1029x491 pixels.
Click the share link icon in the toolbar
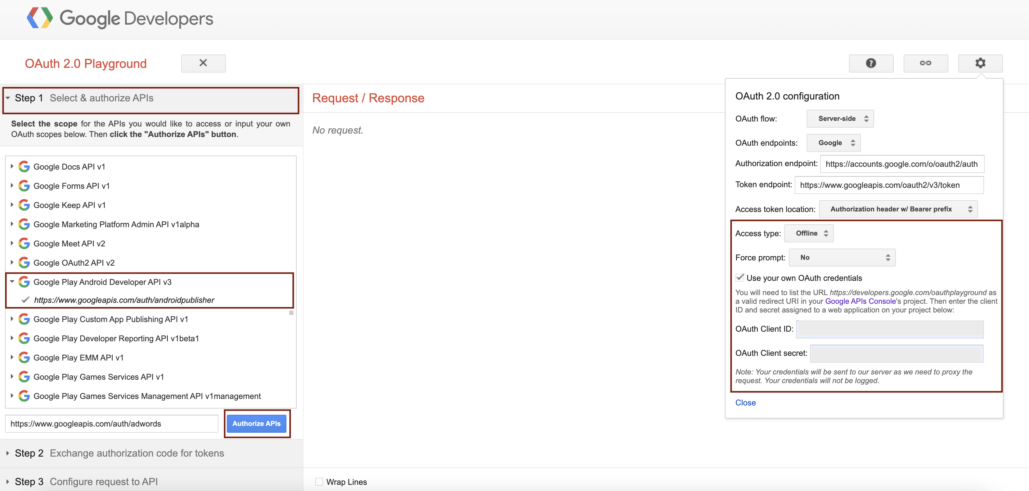click(x=926, y=63)
